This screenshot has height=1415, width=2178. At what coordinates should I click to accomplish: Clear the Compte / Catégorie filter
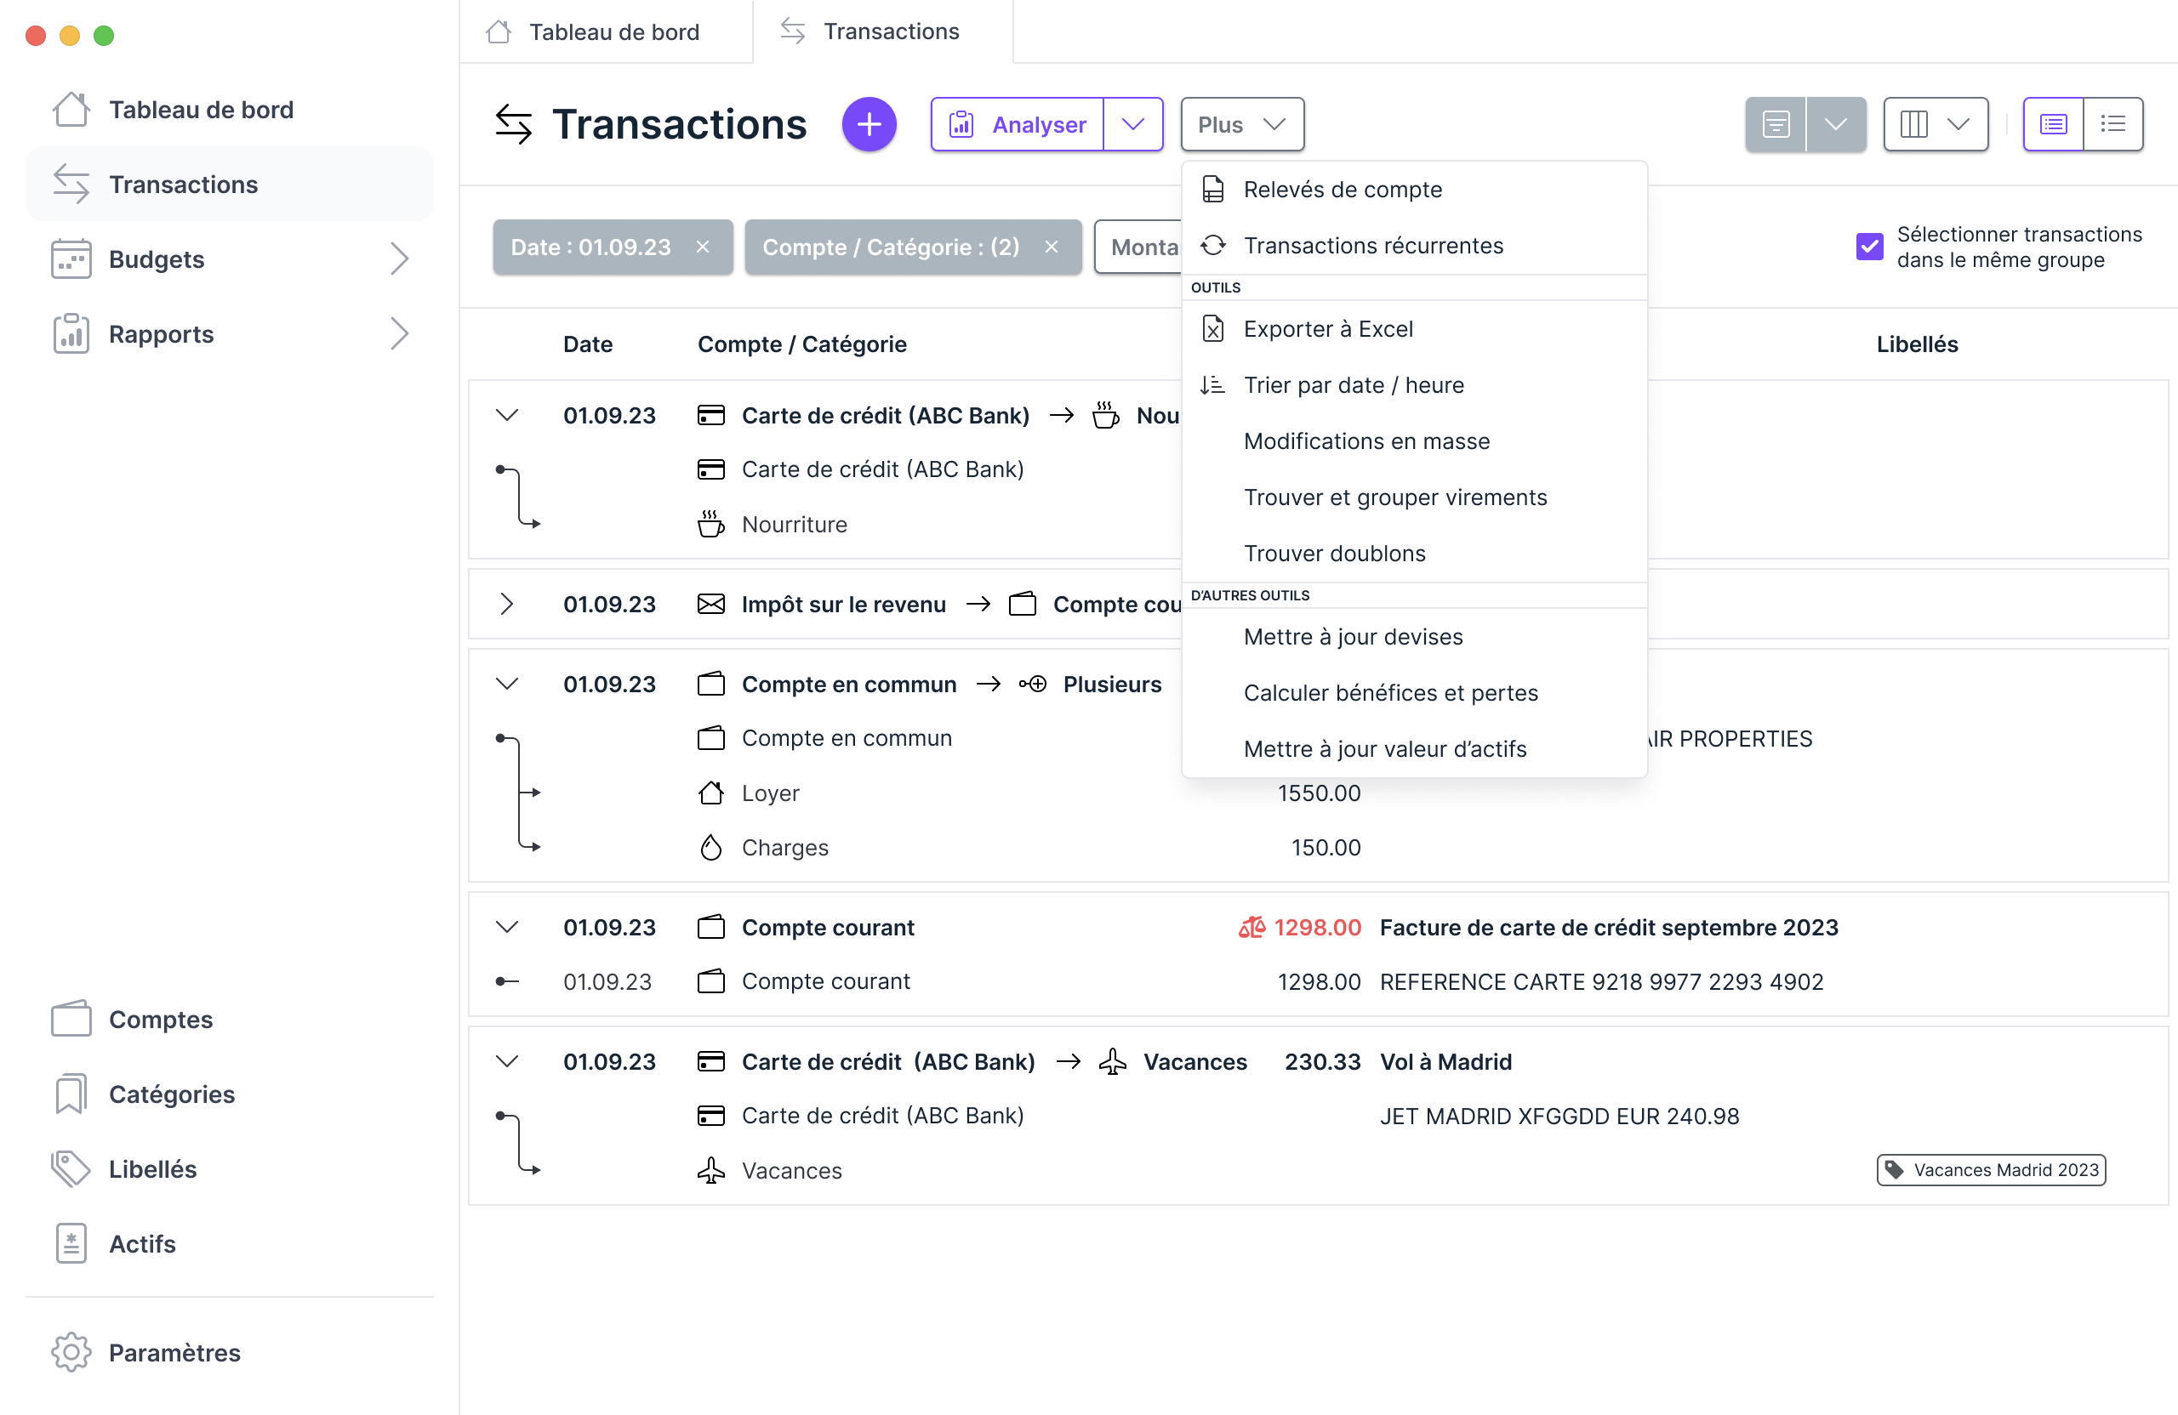(x=1051, y=246)
